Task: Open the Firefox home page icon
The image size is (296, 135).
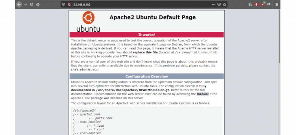Action: point(38,4)
